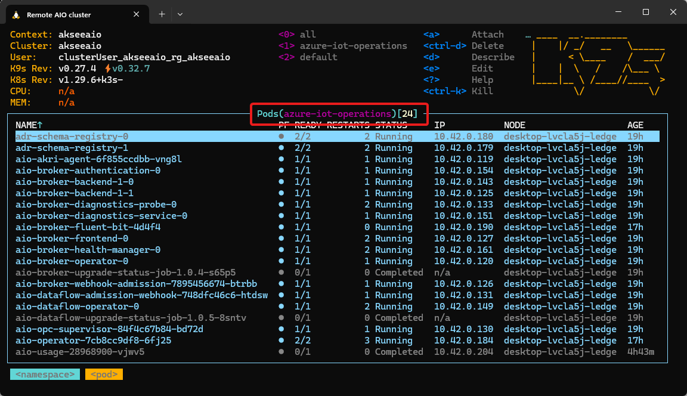
Task: Click the terminal icon on Remote AIO cluster tab
Action: click(x=17, y=14)
